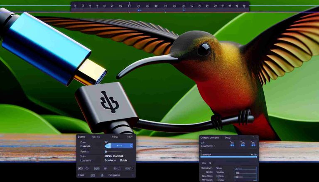
Task: Toggle the middle blue checkbox pair in right panel
Action: coord(242,145)
